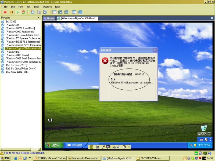The height and width of the screenshot is (161, 215).
Task: Take a snapshot using the toolbar icon
Action: tap(33, 12)
